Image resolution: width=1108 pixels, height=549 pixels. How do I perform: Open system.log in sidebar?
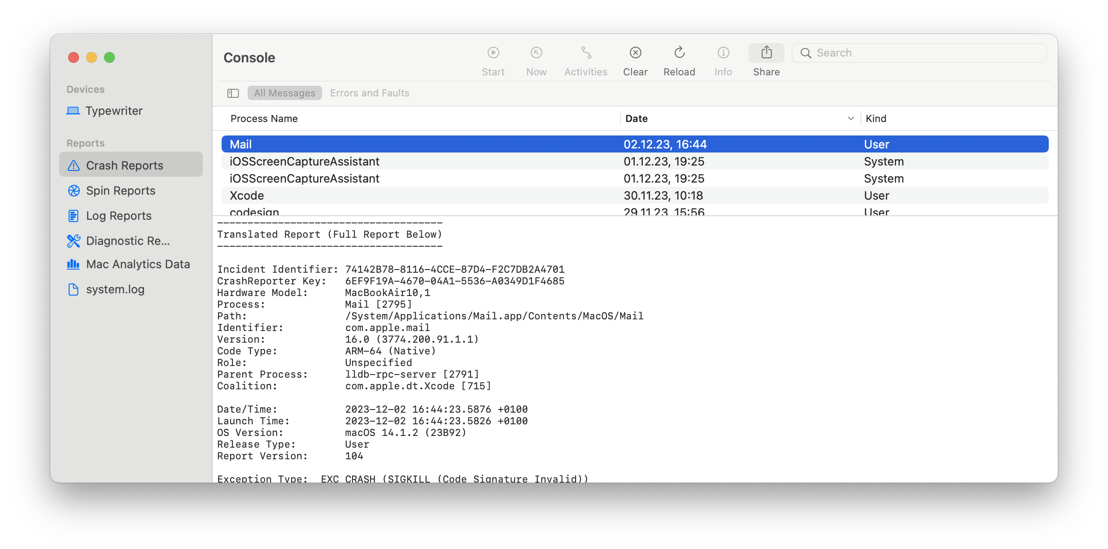pyautogui.click(x=115, y=290)
